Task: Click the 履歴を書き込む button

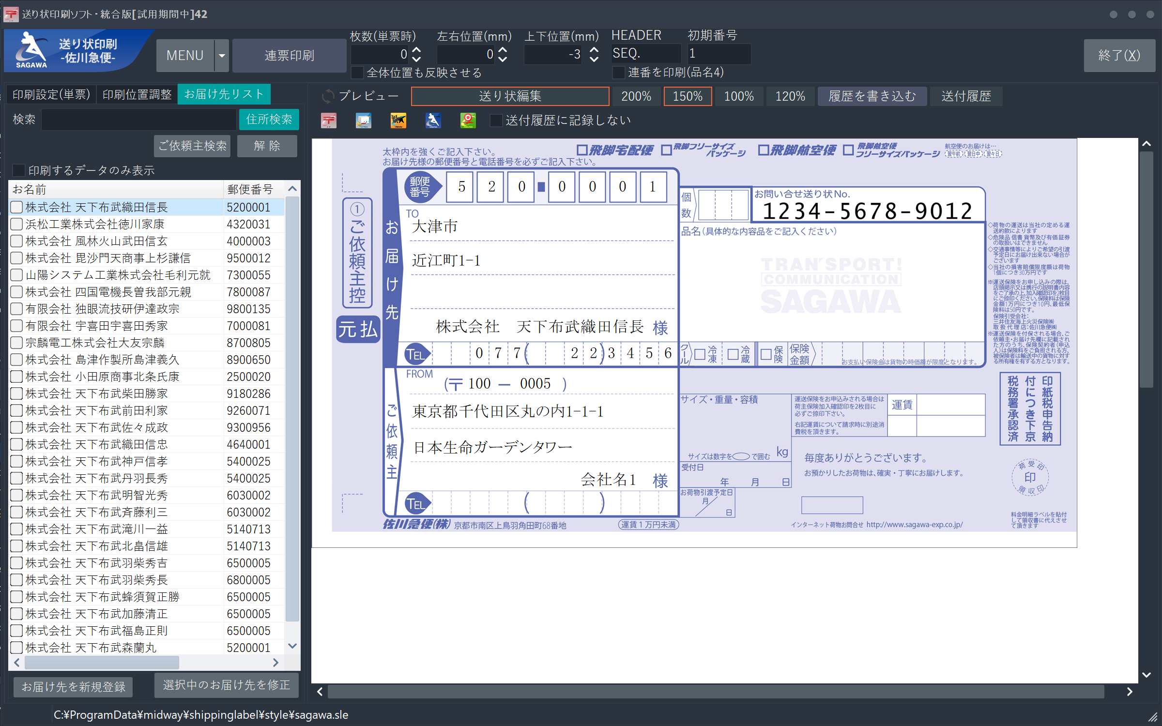Action: tap(872, 96)
